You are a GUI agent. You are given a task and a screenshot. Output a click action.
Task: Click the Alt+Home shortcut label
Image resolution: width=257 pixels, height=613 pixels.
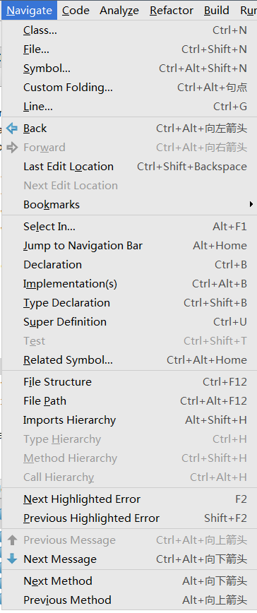(x=220, y=246)
